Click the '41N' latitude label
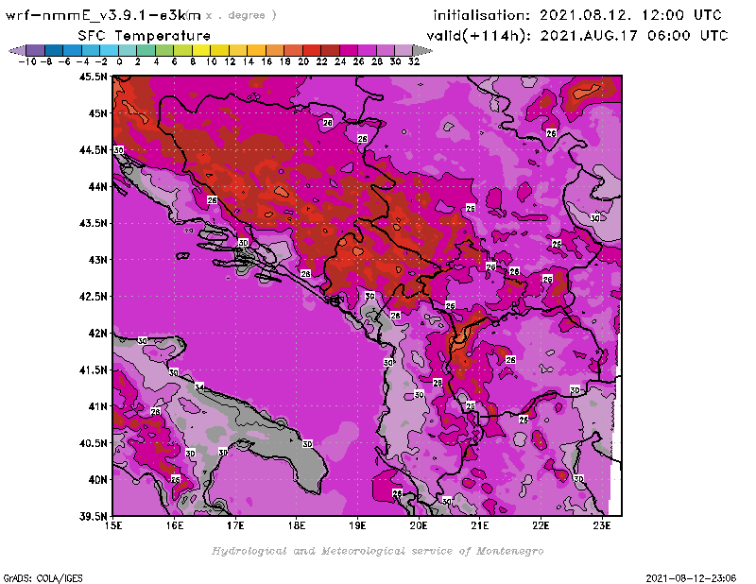Image resolution: width=756 pixels, height=584 pixels. [98, 406]
